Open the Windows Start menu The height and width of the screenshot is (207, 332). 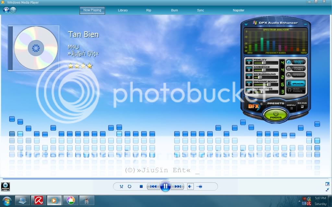point(6,201)
